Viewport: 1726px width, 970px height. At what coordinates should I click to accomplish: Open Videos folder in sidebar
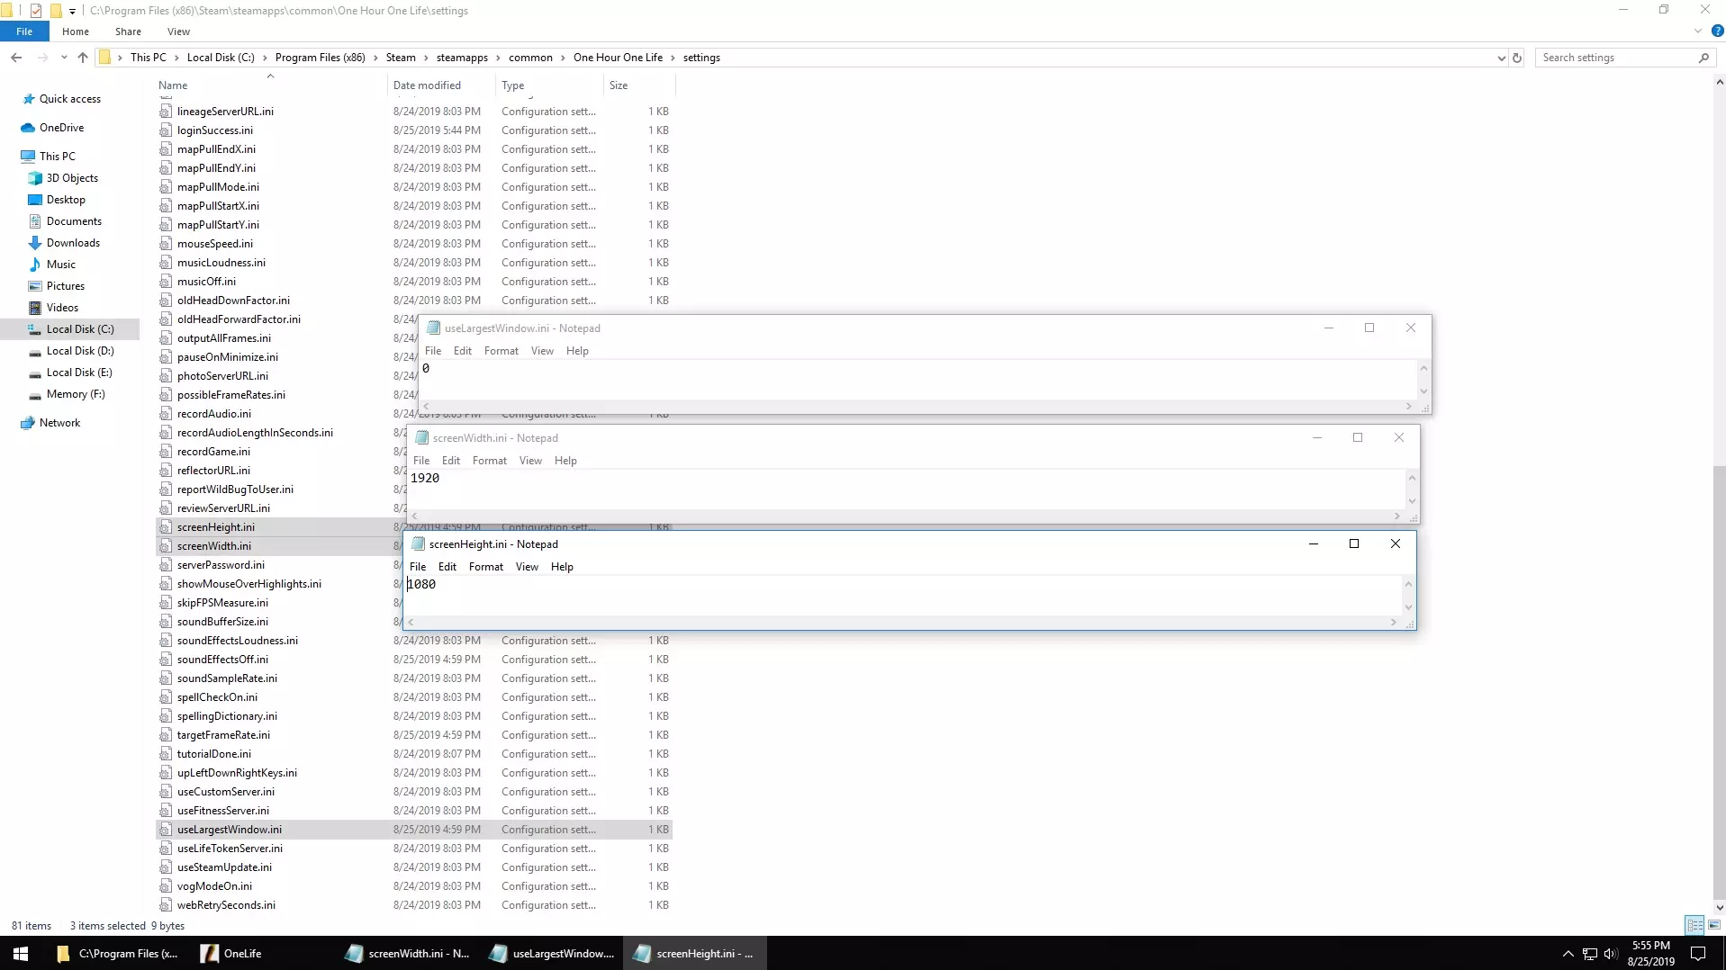point(62,308)
